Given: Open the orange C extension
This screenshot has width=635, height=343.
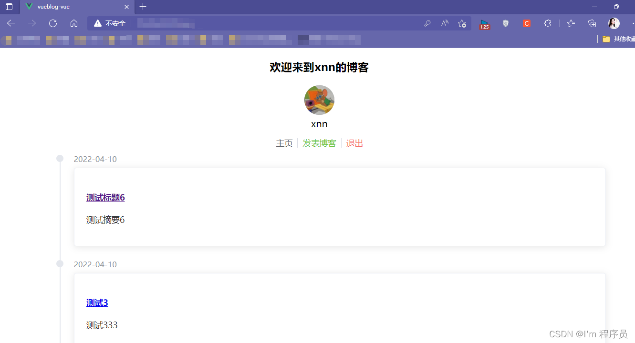Looking at the screenshot, I should [527, 23].
